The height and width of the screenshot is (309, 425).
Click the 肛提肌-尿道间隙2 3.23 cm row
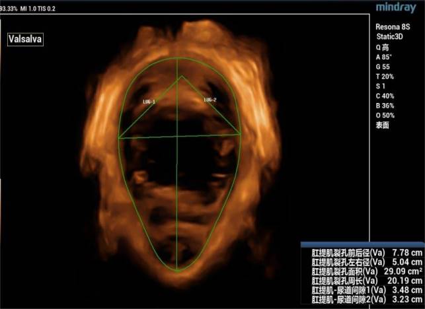[362, 299]
